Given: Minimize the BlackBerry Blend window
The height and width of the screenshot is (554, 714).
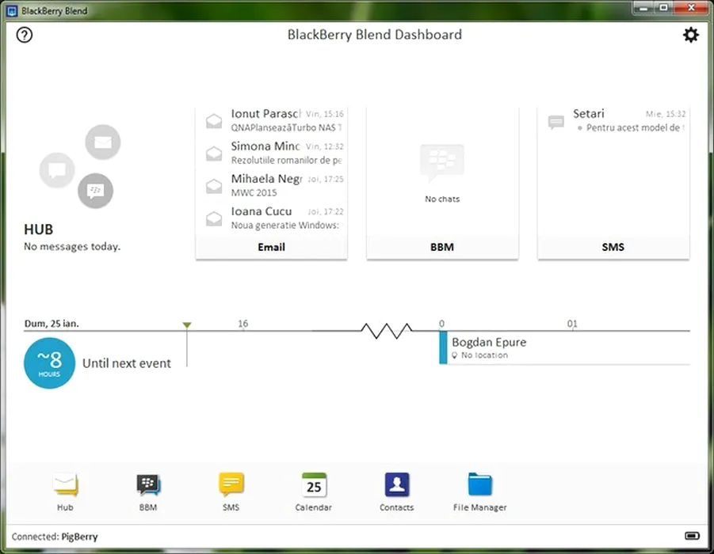Looking at the screenshot, I should [x=643, y=8].
